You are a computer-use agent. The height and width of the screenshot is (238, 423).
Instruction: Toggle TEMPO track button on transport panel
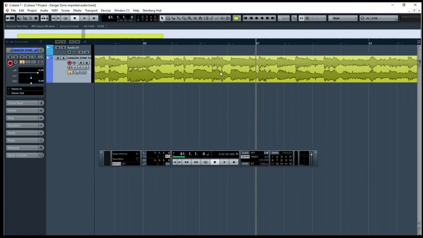pos(245,157)
